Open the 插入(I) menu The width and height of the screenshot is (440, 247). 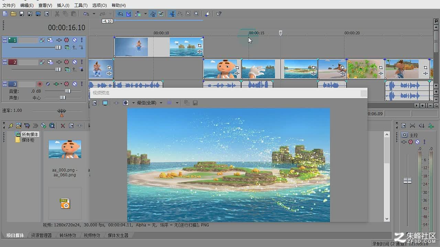click(x=63, y=5)
